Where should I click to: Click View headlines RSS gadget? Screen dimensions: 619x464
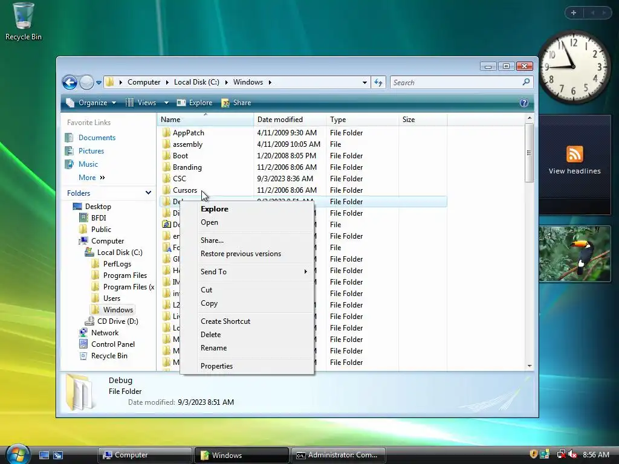tap(574, 160)
